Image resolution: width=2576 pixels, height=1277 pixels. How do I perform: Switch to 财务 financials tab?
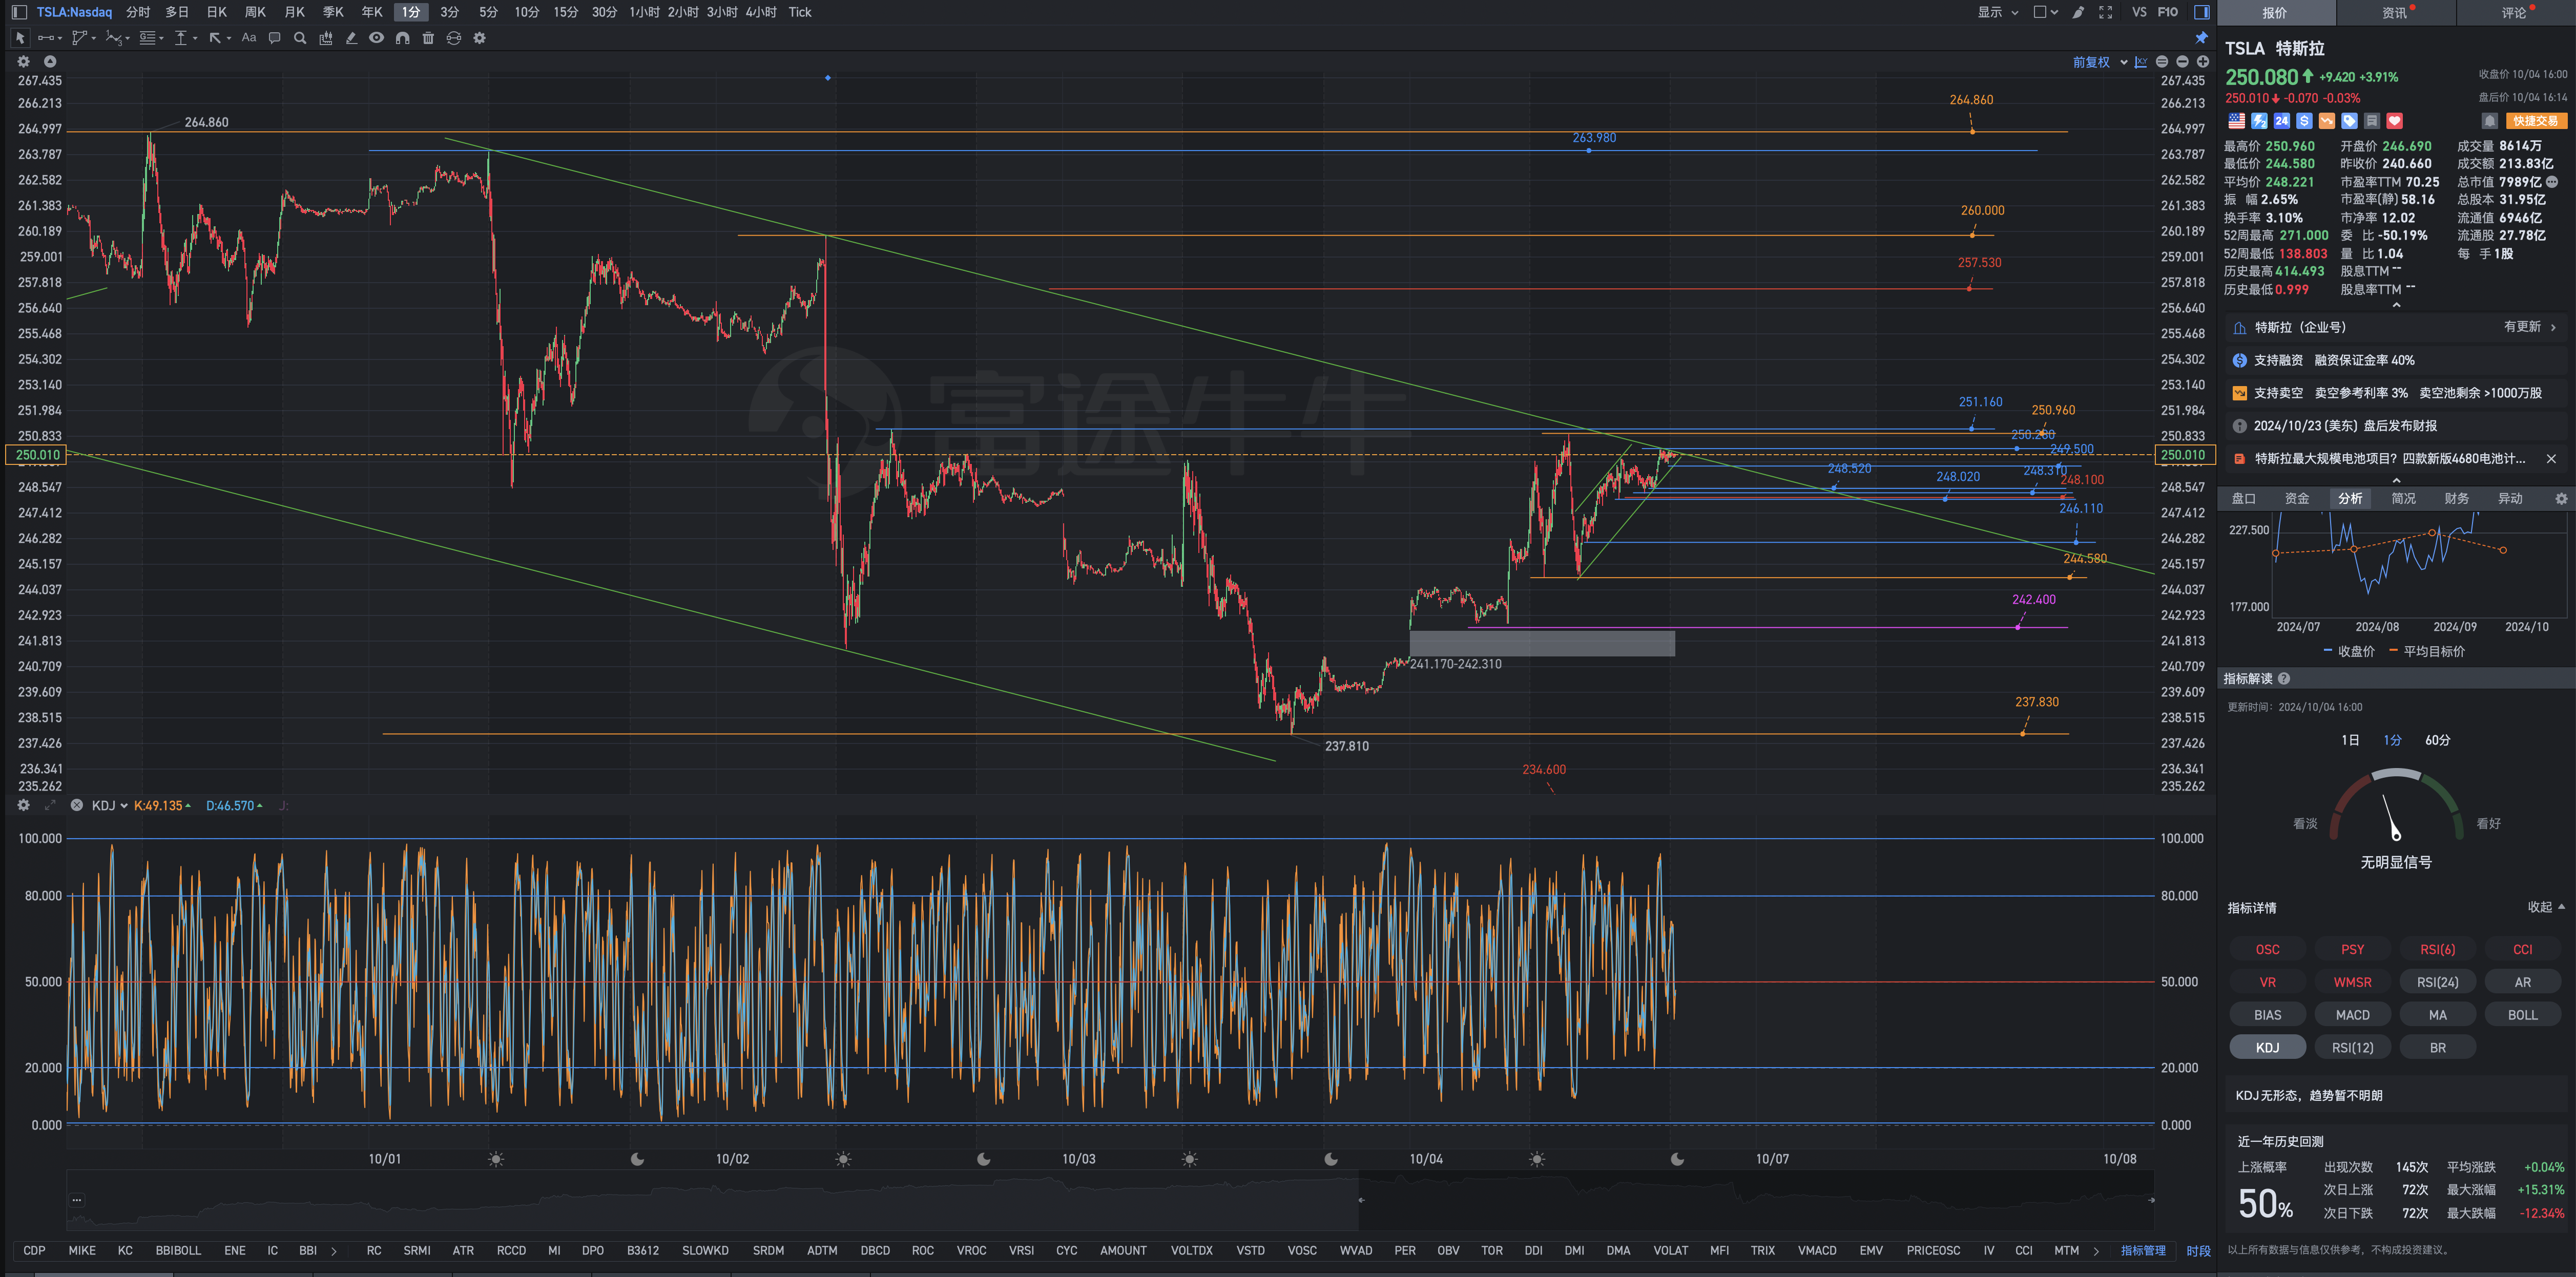coord(2457,499)
